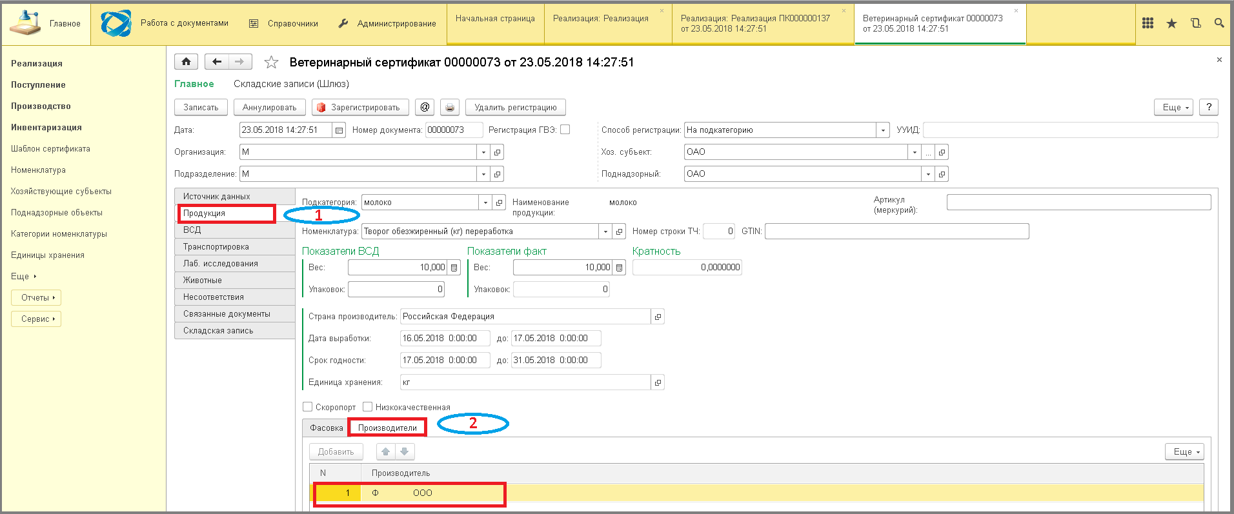
Task: Click Добавить producer button
Action: tap(336, 451)
